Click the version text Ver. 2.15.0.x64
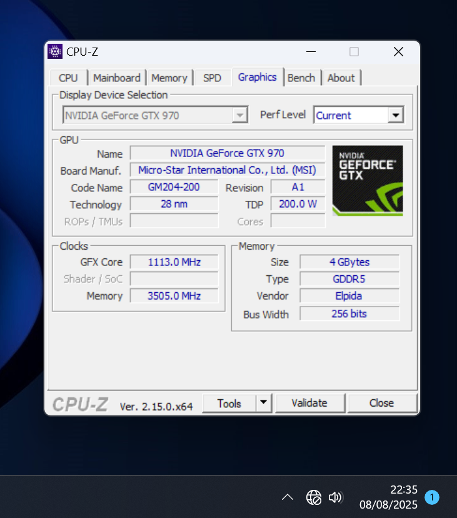457x518 pixels. 156,407
